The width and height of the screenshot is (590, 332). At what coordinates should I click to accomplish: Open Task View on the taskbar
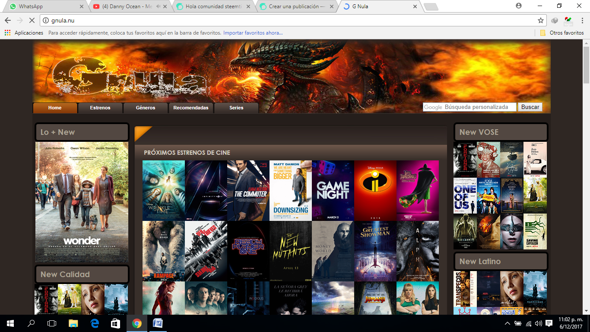[x=52, y=323]
